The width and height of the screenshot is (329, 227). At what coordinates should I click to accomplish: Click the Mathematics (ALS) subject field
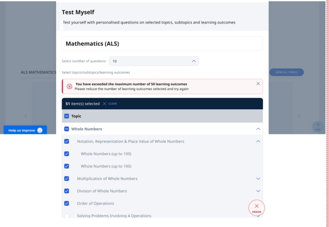point(162,44)
